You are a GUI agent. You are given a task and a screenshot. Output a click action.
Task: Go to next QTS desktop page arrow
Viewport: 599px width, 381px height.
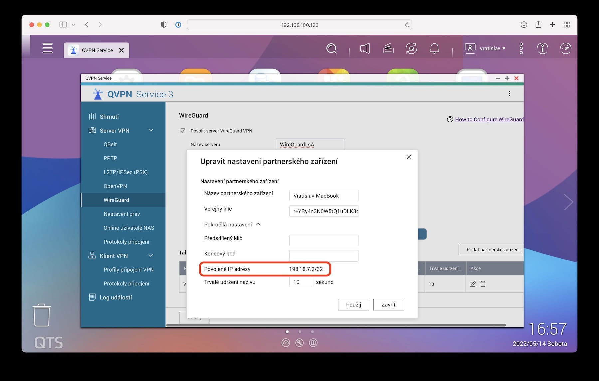point(568,202)
